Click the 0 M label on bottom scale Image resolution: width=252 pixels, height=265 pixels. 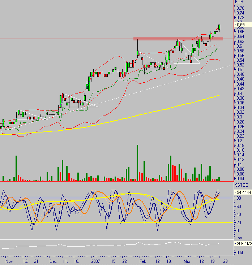pos(240,253)
